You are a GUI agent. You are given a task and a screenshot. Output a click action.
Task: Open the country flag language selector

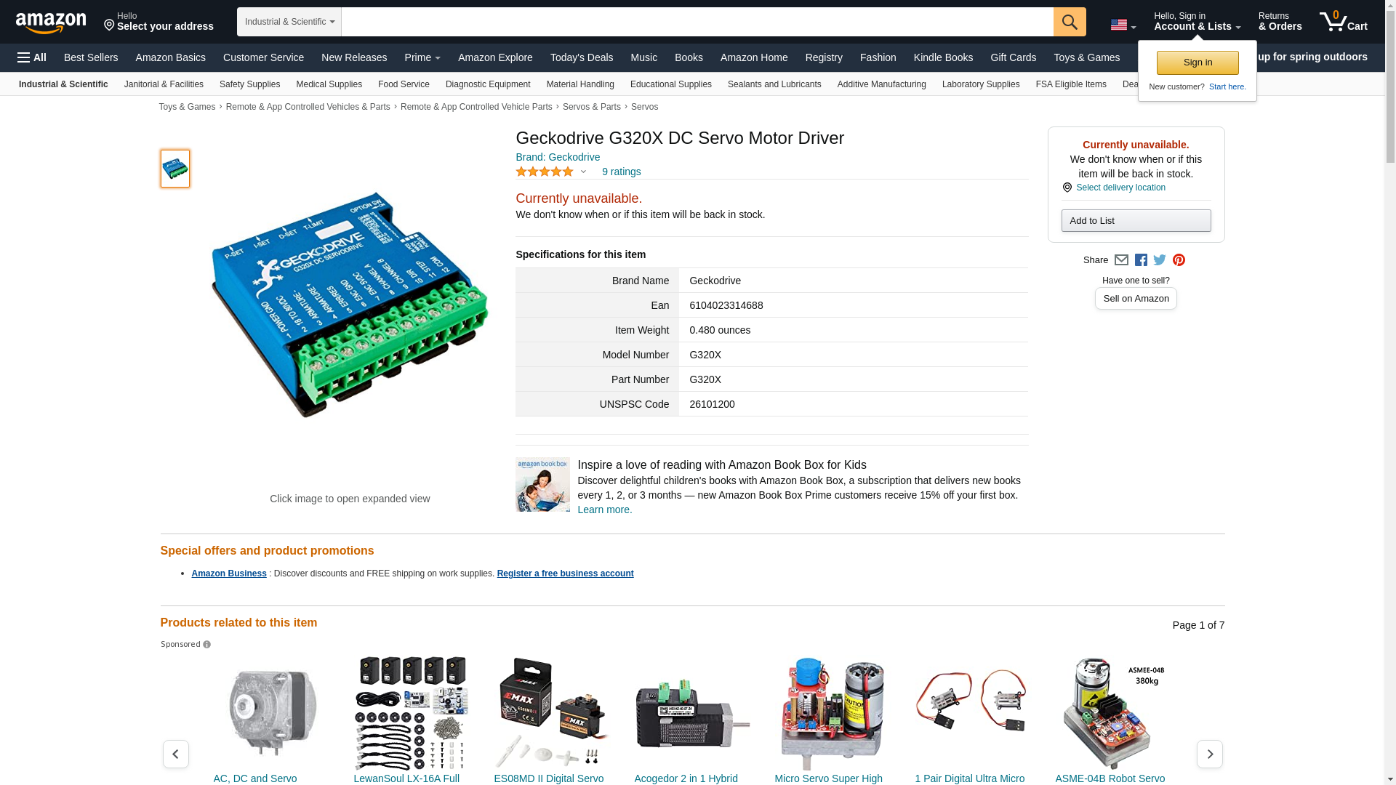tap(1123, 25)
